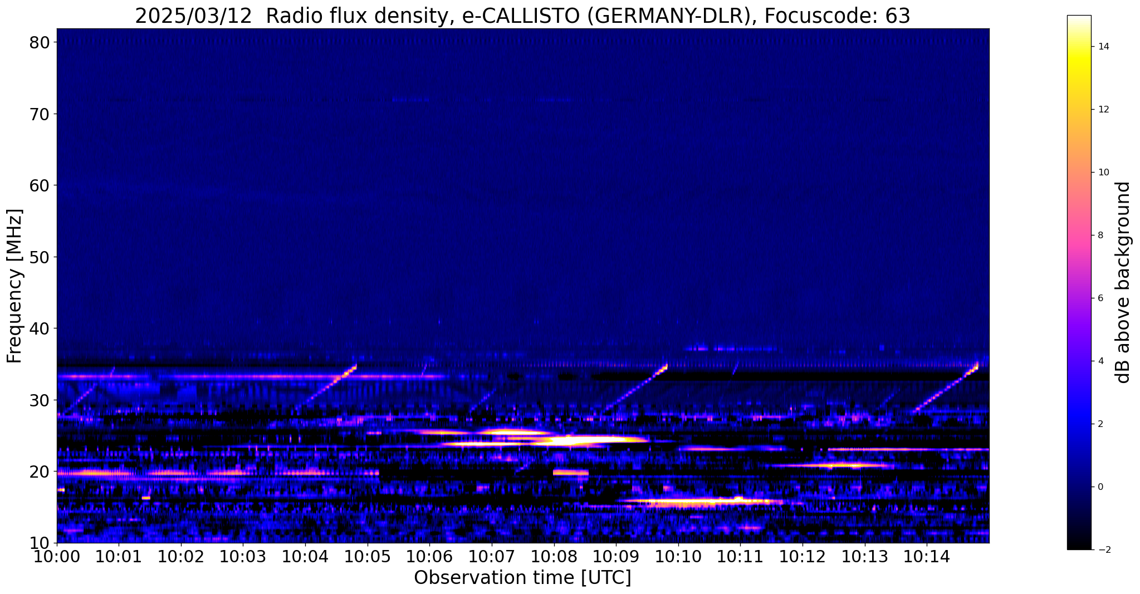Click the 10:04 time tick label
Viewport: 1140px width, 594px height.
pos(305,556)
